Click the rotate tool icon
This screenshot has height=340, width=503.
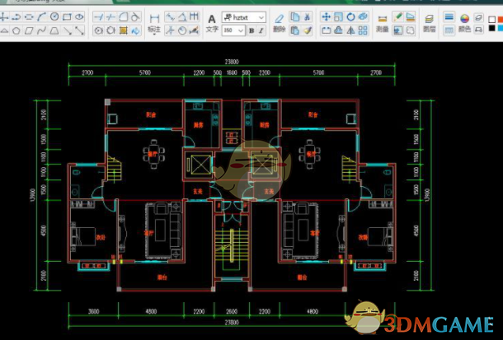click(350, 16)
